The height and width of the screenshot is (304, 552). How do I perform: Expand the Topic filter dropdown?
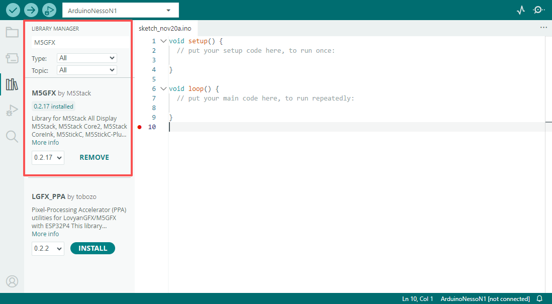(x=86, y=70)
